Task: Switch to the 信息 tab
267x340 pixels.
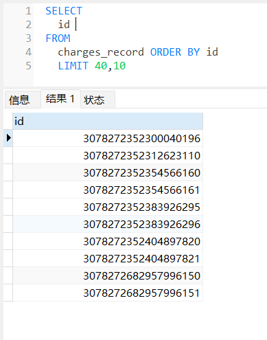Action: click(22, 100)
